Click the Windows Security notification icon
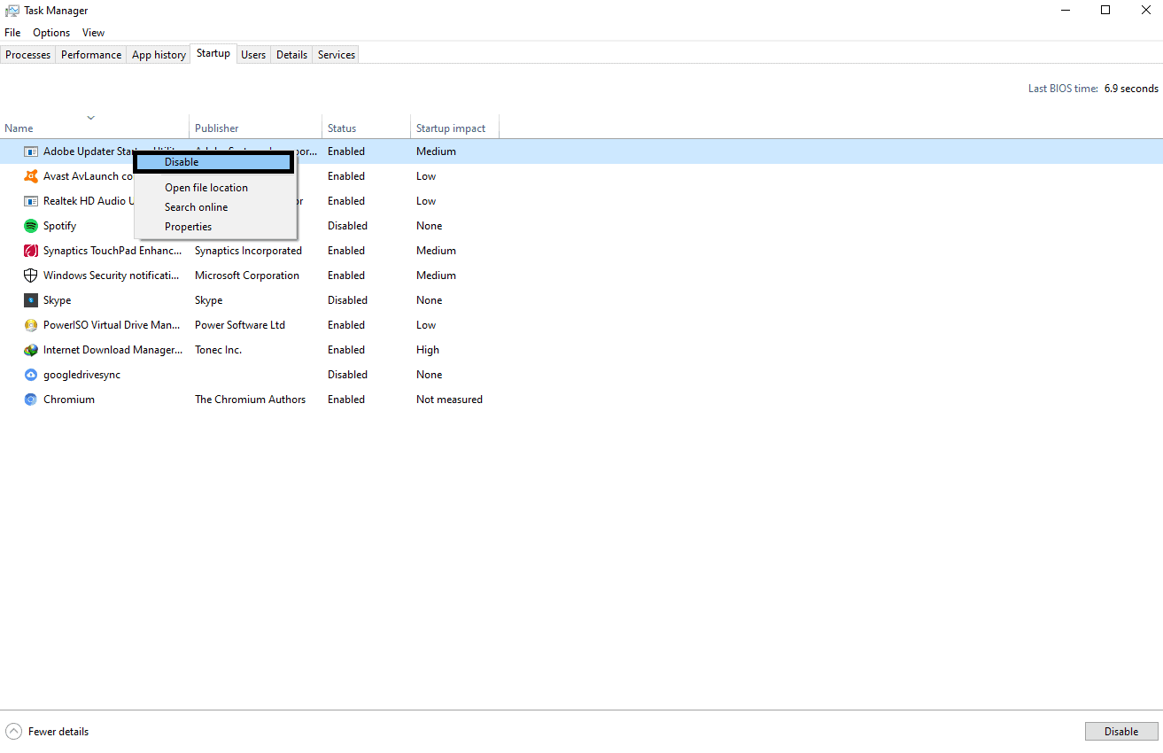This screenshot has height=753, width=1163. 31,275
